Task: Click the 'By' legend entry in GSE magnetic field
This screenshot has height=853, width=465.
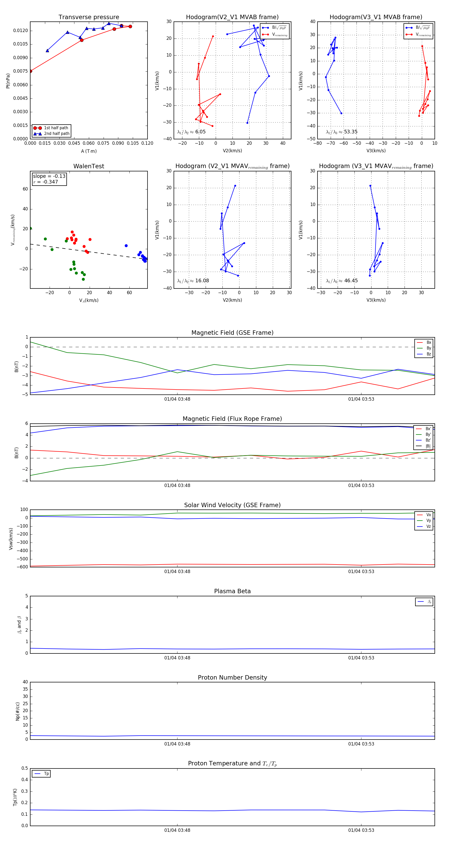Action: [424, 348]
